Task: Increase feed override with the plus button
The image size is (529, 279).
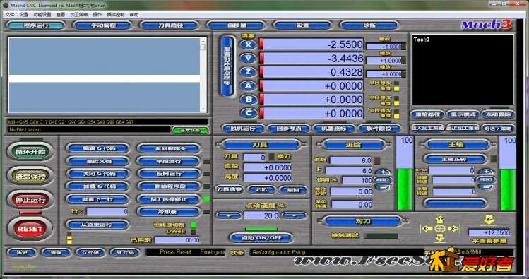Action: pyautogui.click(x=383, y=172)
